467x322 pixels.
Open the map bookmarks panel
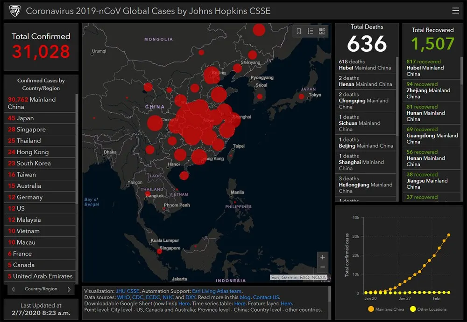[x=299, y=31]
